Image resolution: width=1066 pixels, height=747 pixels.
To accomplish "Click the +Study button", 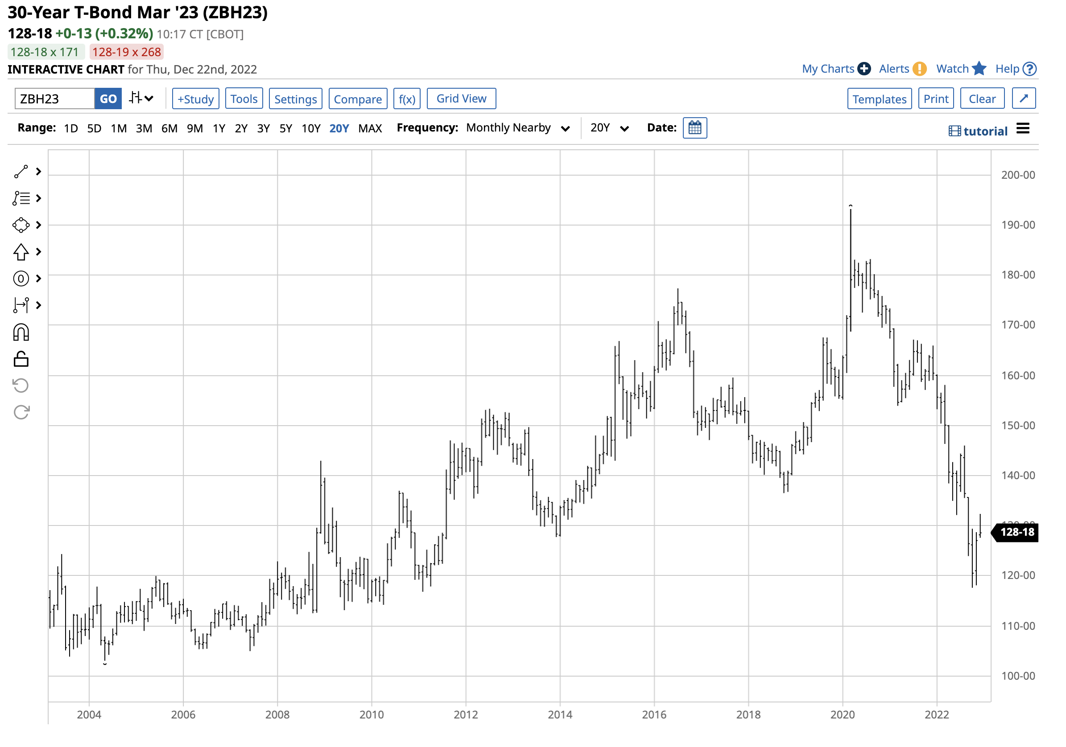I will tap(196, 99).
